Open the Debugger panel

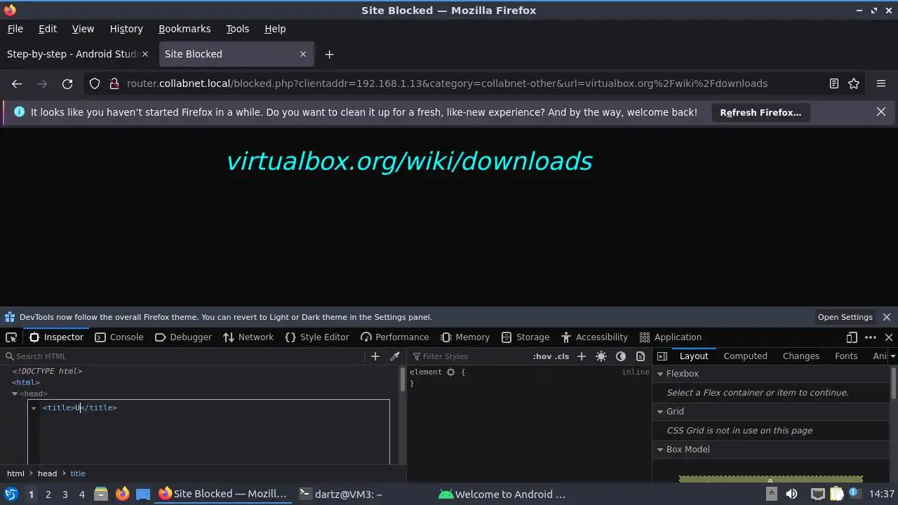point(182,337)
